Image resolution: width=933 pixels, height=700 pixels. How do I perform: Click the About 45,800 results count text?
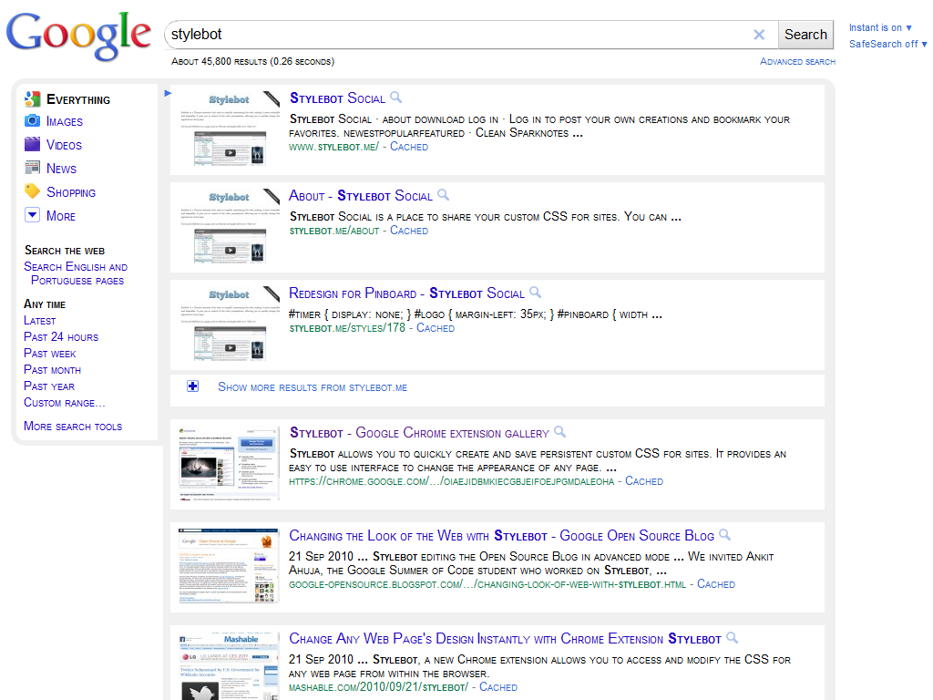tap(253, 61)
